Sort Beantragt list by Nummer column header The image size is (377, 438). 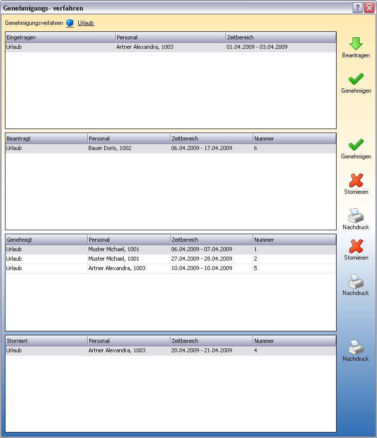(294, 139)
